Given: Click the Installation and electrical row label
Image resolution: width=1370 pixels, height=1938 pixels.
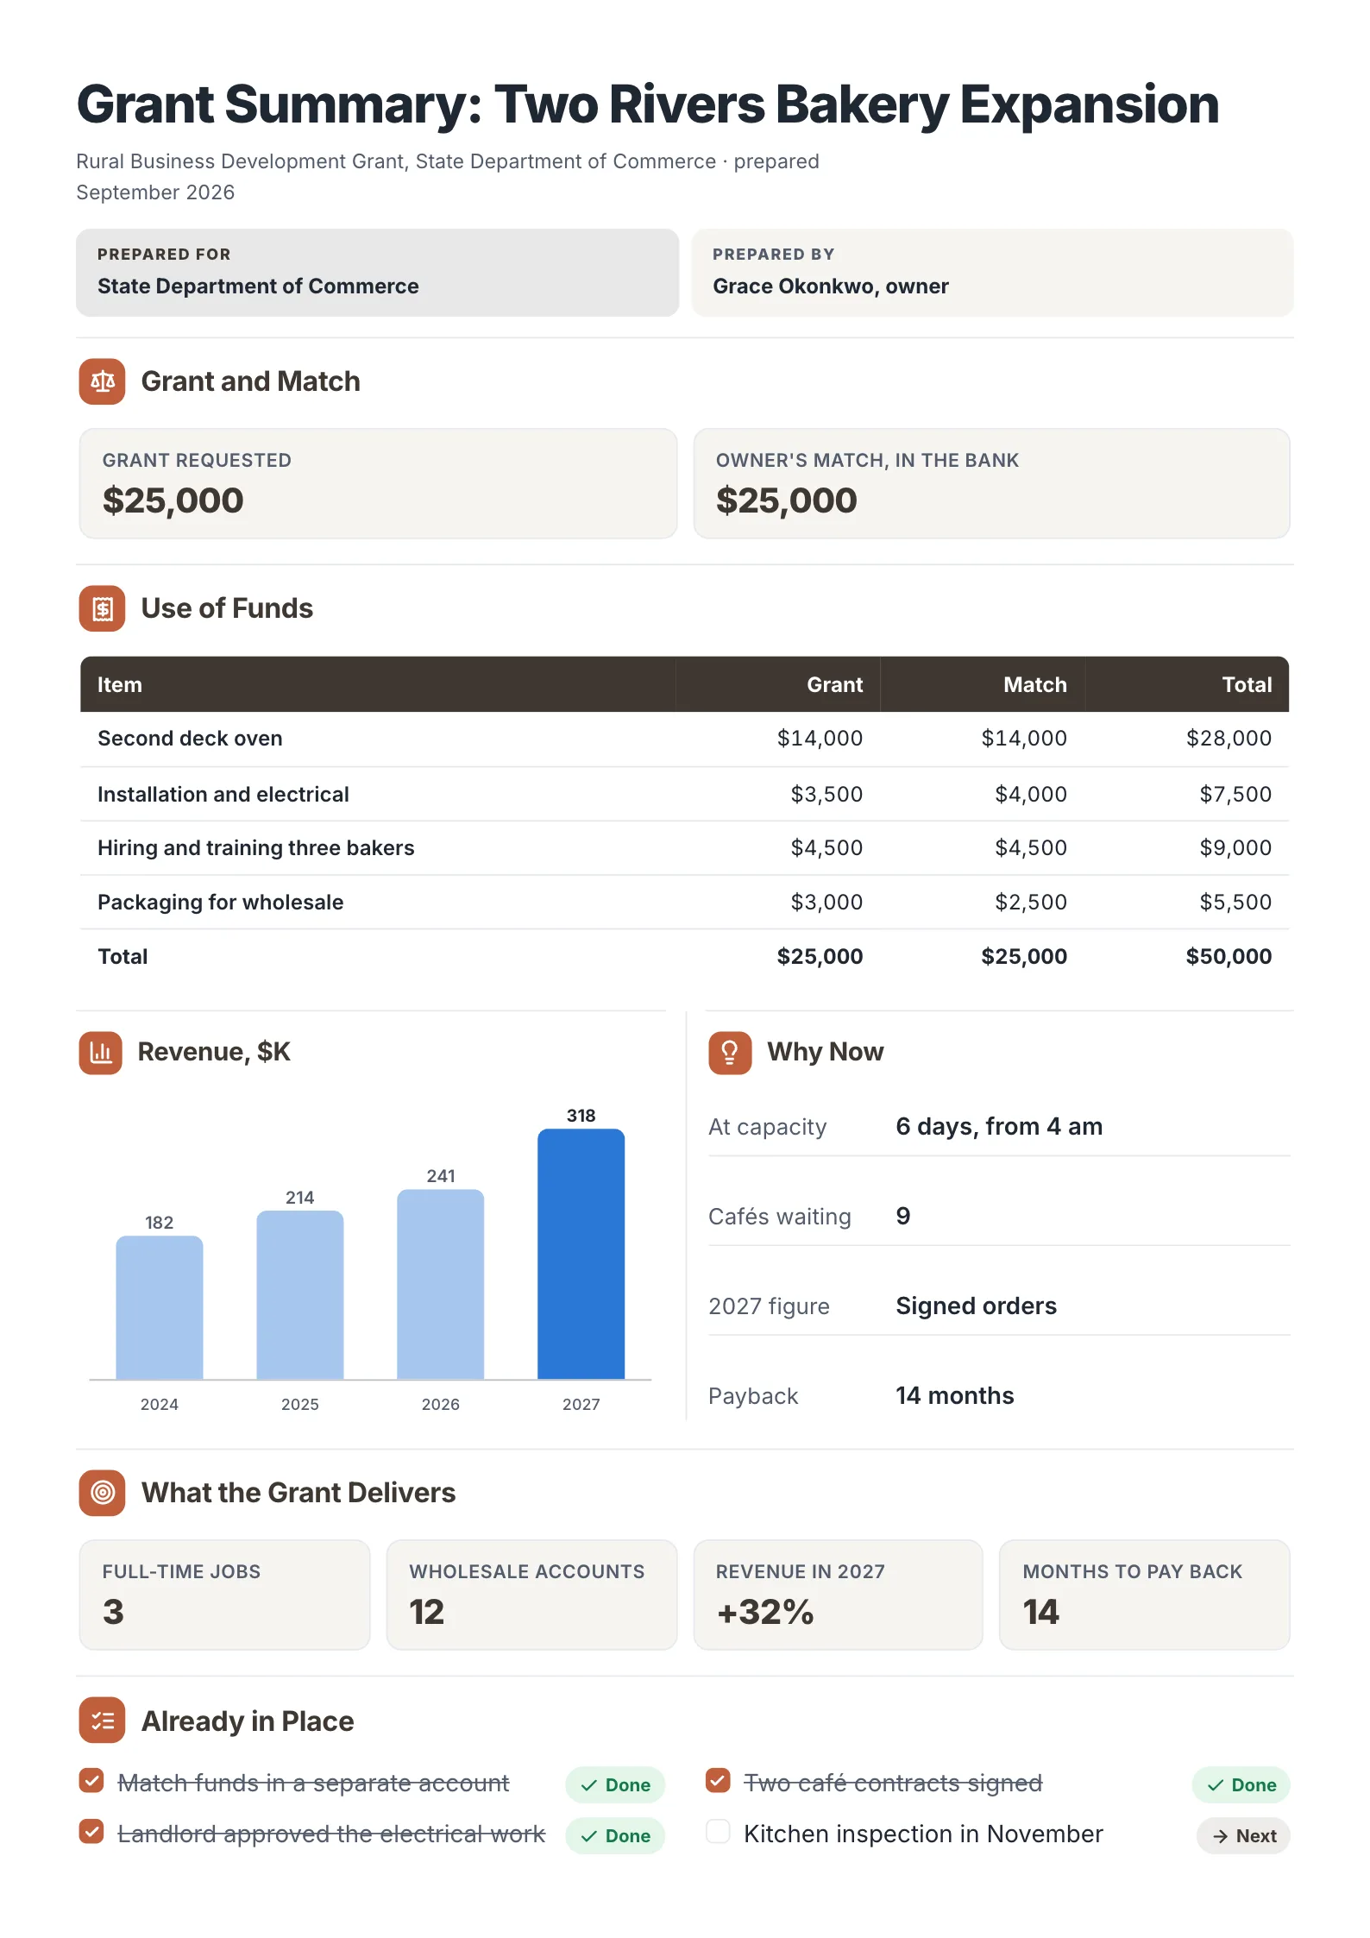Looking at the screenshot, I should 223,795.
